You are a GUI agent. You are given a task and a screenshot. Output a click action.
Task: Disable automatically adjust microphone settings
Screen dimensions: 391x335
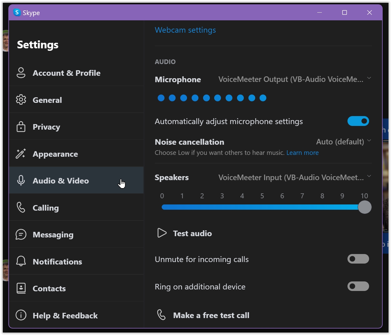tap(358, 121)
